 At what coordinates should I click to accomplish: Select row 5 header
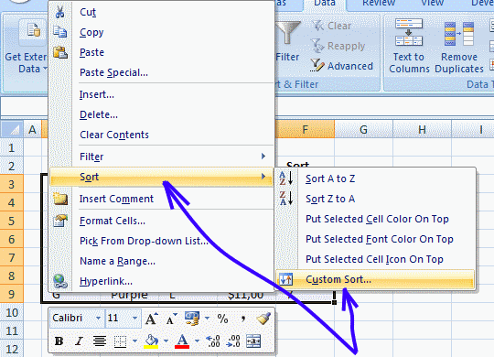click(11, 221)
